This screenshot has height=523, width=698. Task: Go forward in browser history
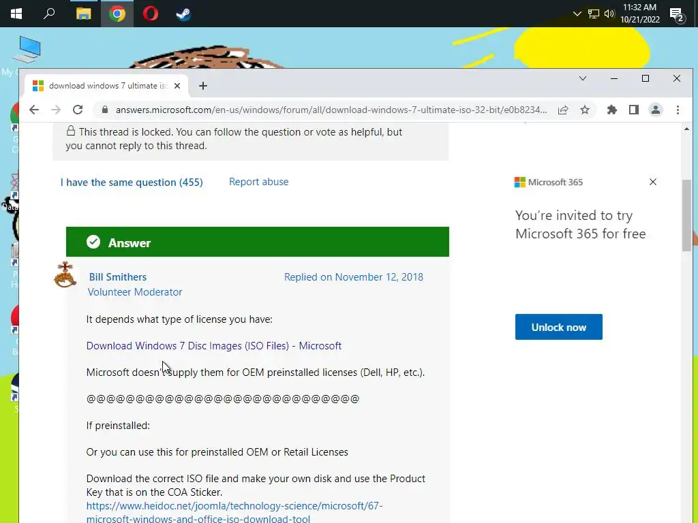click(56, 110)
